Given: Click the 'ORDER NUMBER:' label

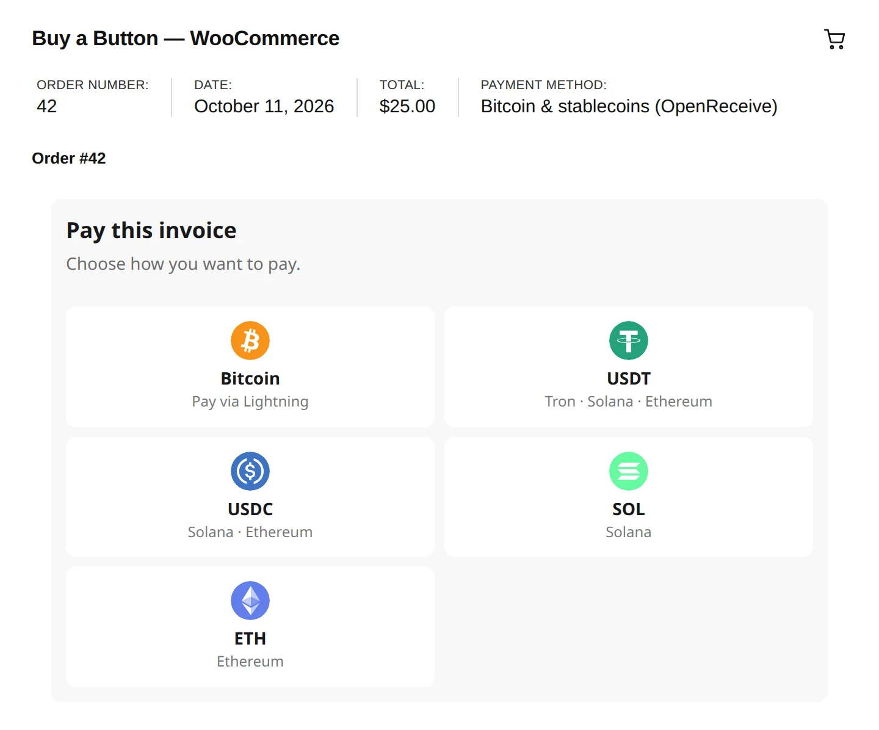Looking at the screenshot, I should coord(93,85).
